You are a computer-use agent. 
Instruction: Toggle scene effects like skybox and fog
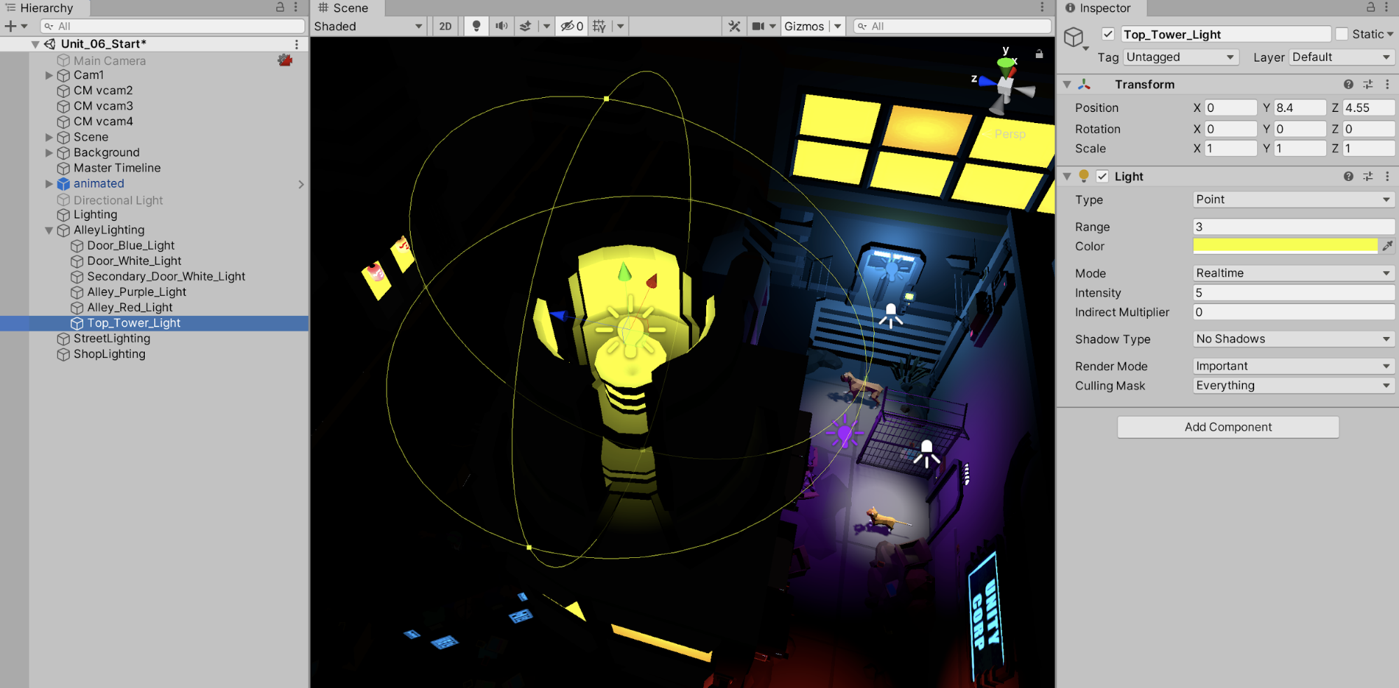(x=525, y=27)
